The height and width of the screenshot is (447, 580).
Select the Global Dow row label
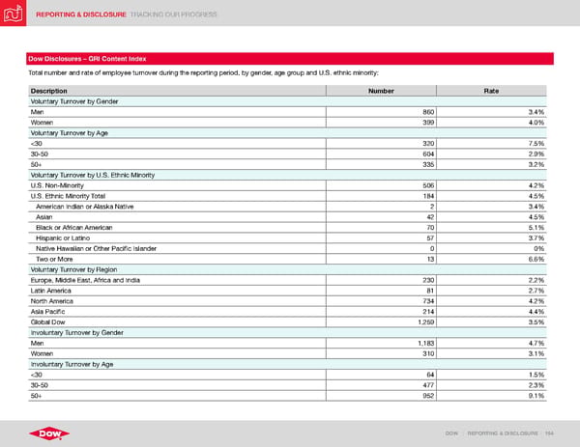(47, 322)
